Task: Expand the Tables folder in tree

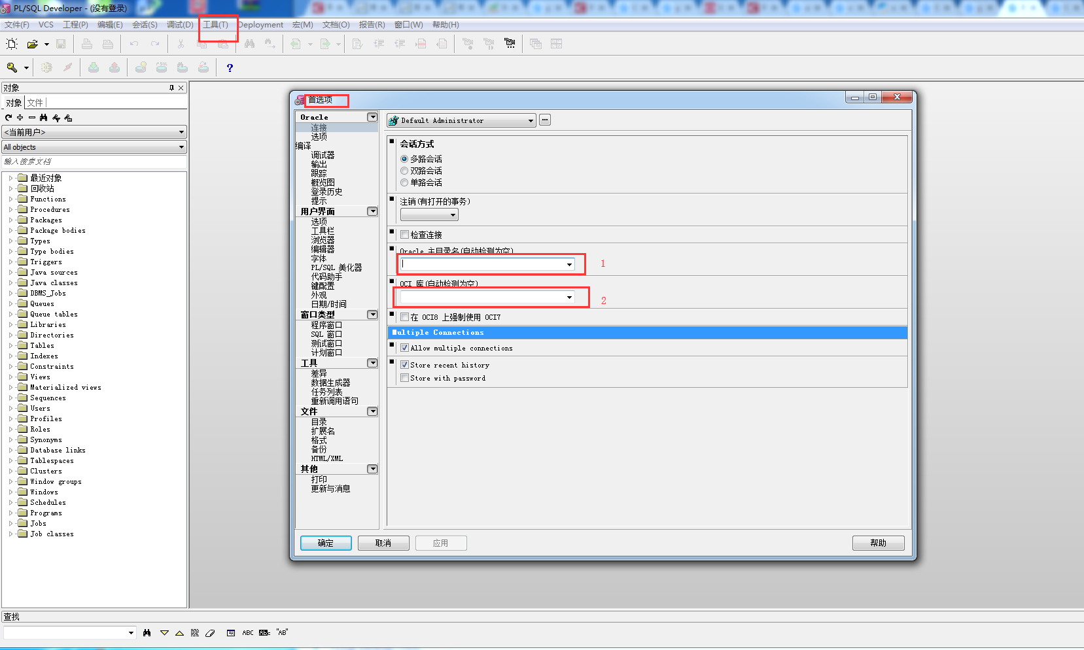Action: point(11,345)
